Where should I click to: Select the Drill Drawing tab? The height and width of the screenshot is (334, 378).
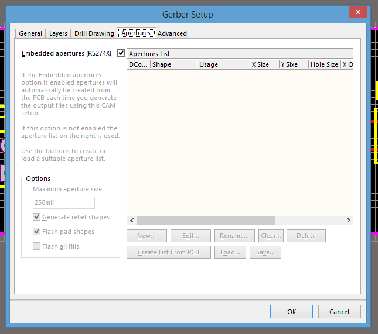[x=94, y=33]
